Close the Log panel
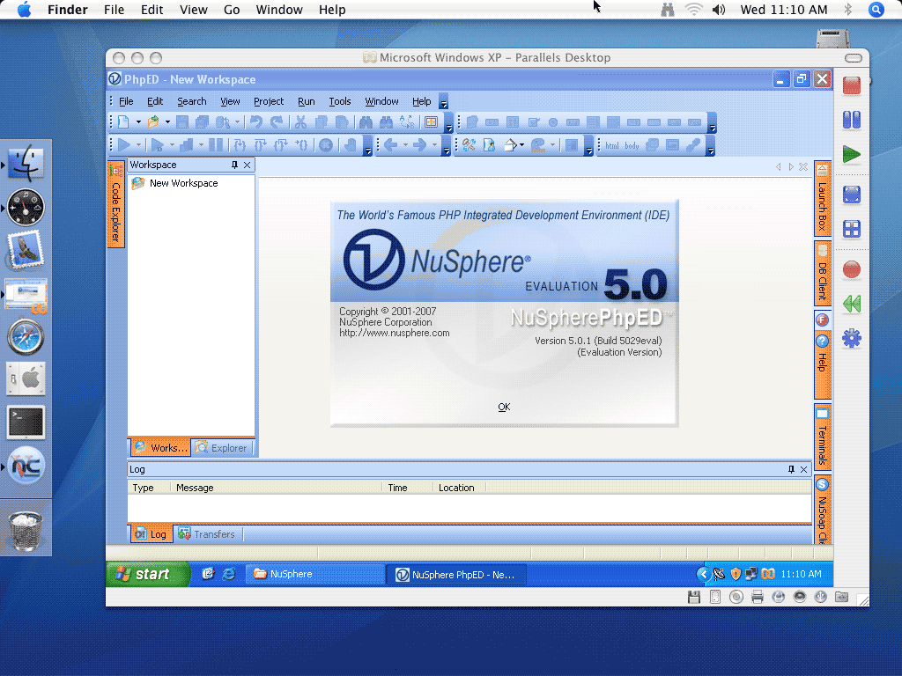 pos(803,470)
